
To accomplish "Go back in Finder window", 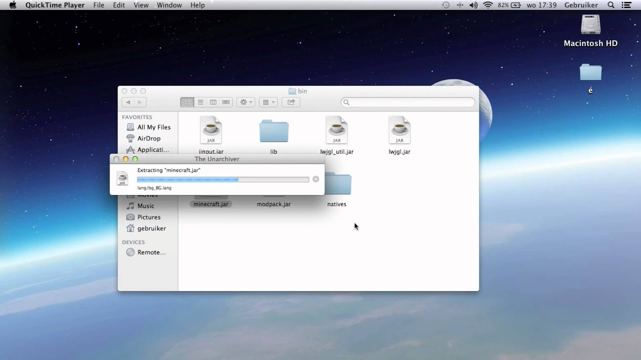I will click(x=128, y=102).
